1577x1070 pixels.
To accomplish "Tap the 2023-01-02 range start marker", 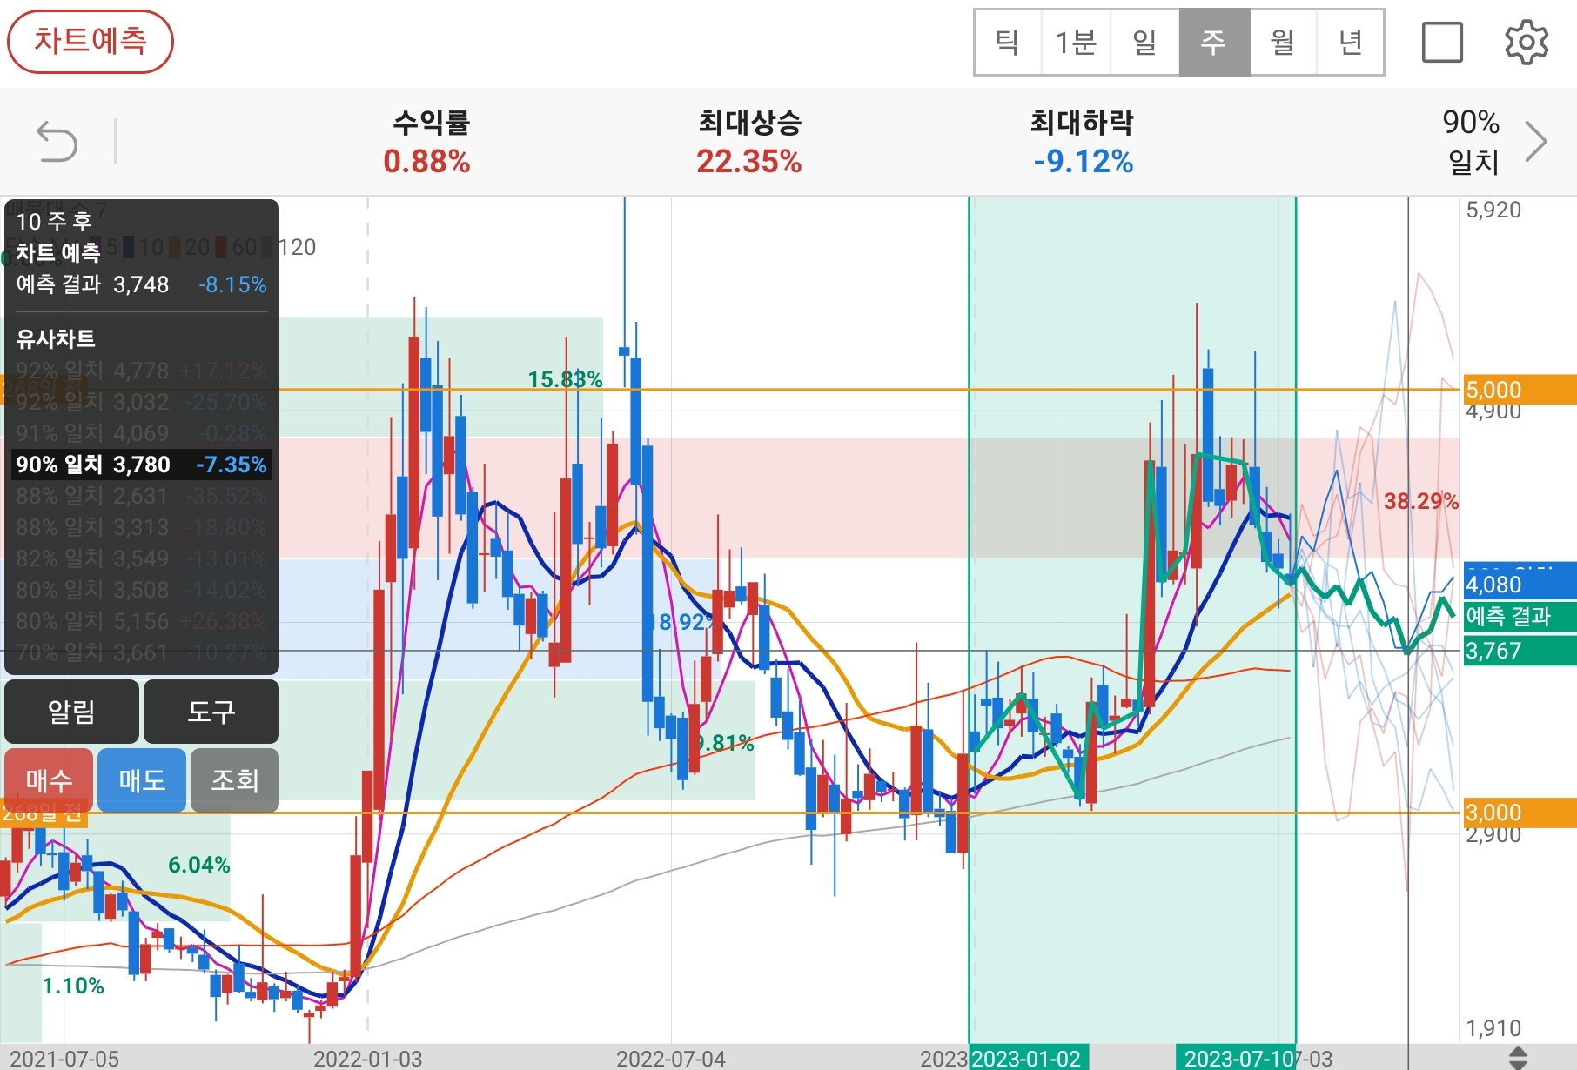I will 1028,1058.
